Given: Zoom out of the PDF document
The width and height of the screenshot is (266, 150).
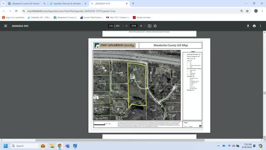Looking at the screenshot, I should pos(126,26).
